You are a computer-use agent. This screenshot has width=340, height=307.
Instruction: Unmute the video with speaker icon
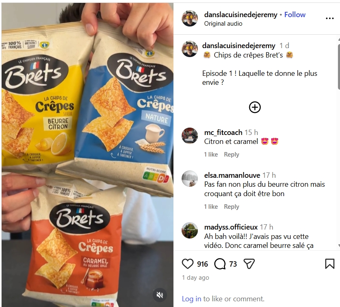pos(160,295)
